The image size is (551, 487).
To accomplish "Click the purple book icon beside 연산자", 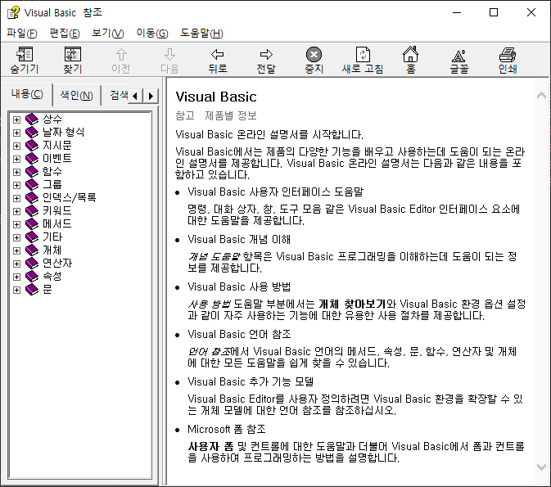I will click(x=32, y=264).
